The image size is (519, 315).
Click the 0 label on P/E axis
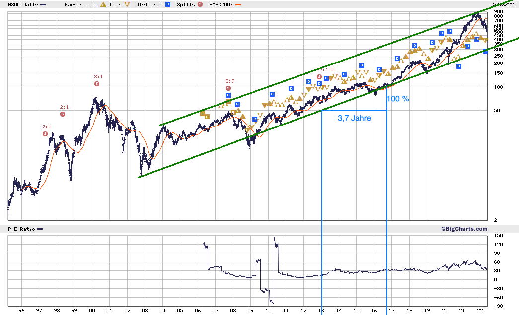[495, 280]
